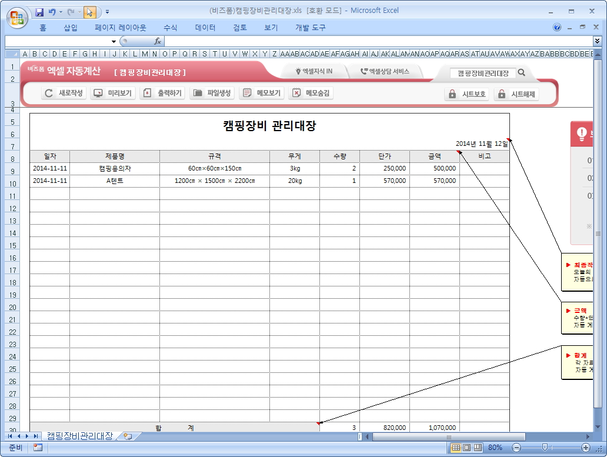The image size is (607, 457).
Task: Select Normal view in the status bar
Action: click(x=455, y=448)
